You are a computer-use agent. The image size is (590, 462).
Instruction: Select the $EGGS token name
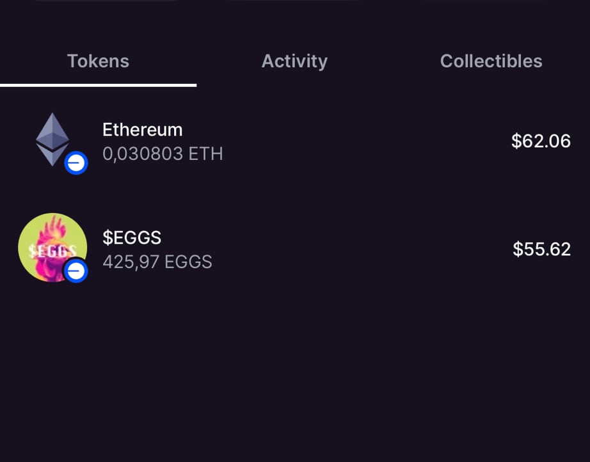coord(132,238)
